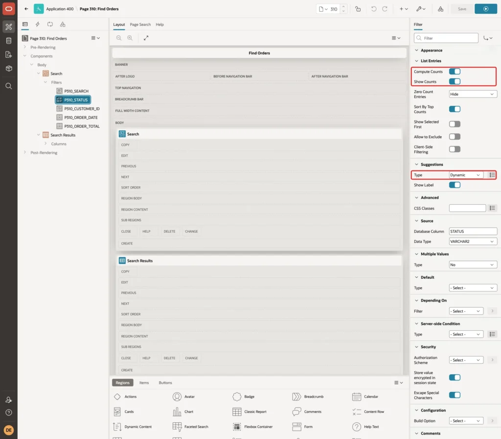Image resolution: width=501 pixels, height=439 pixels.
Task: Undo the last change
Action: (373, 9)
